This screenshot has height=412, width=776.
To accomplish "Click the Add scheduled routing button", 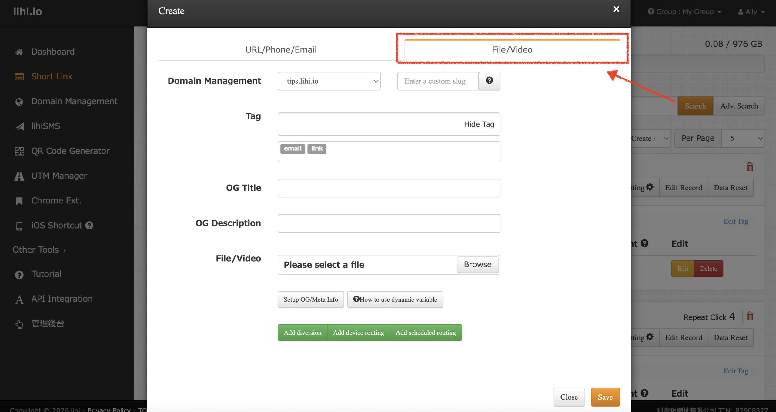I will pos(425,333).
